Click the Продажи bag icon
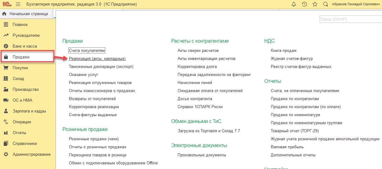 [x=6, y=57]
